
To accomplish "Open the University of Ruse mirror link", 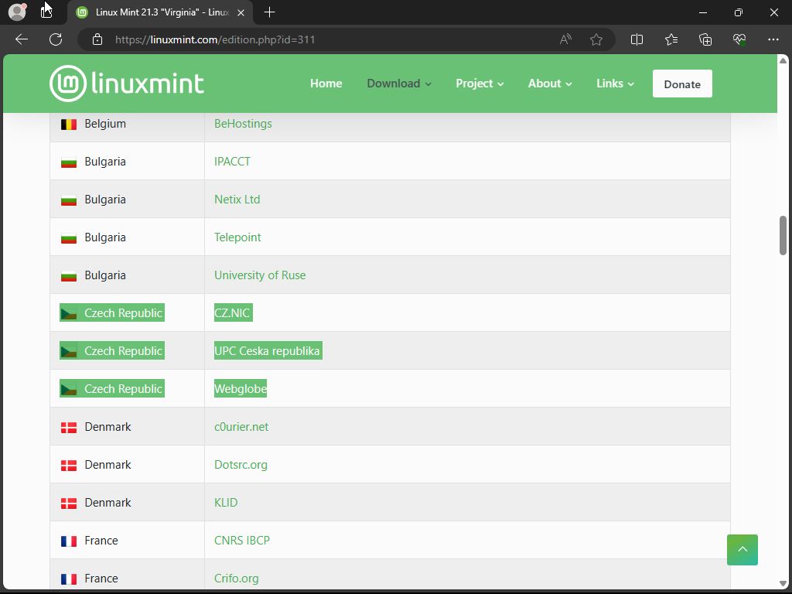I will [260, 275].
